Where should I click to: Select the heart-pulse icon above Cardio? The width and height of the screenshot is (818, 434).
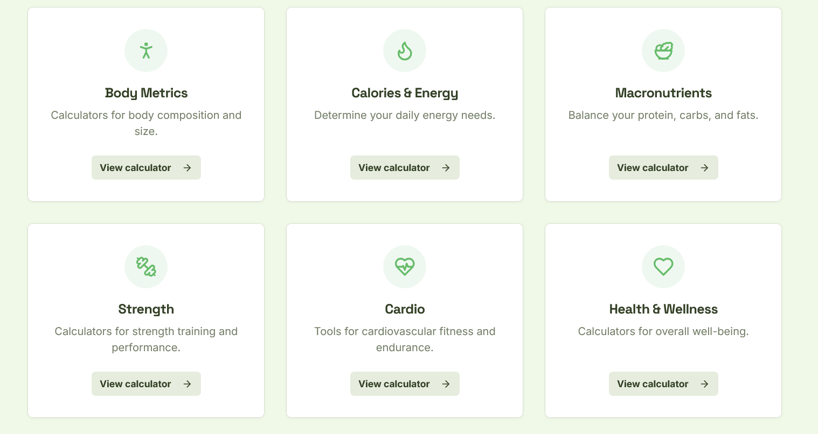pyautogui.click(x=405, y=266)
